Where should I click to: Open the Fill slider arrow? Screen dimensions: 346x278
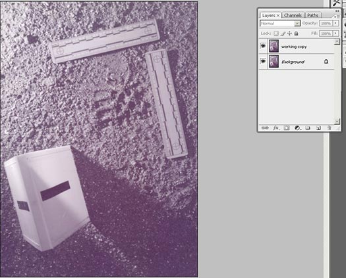(x=335, y=34)
